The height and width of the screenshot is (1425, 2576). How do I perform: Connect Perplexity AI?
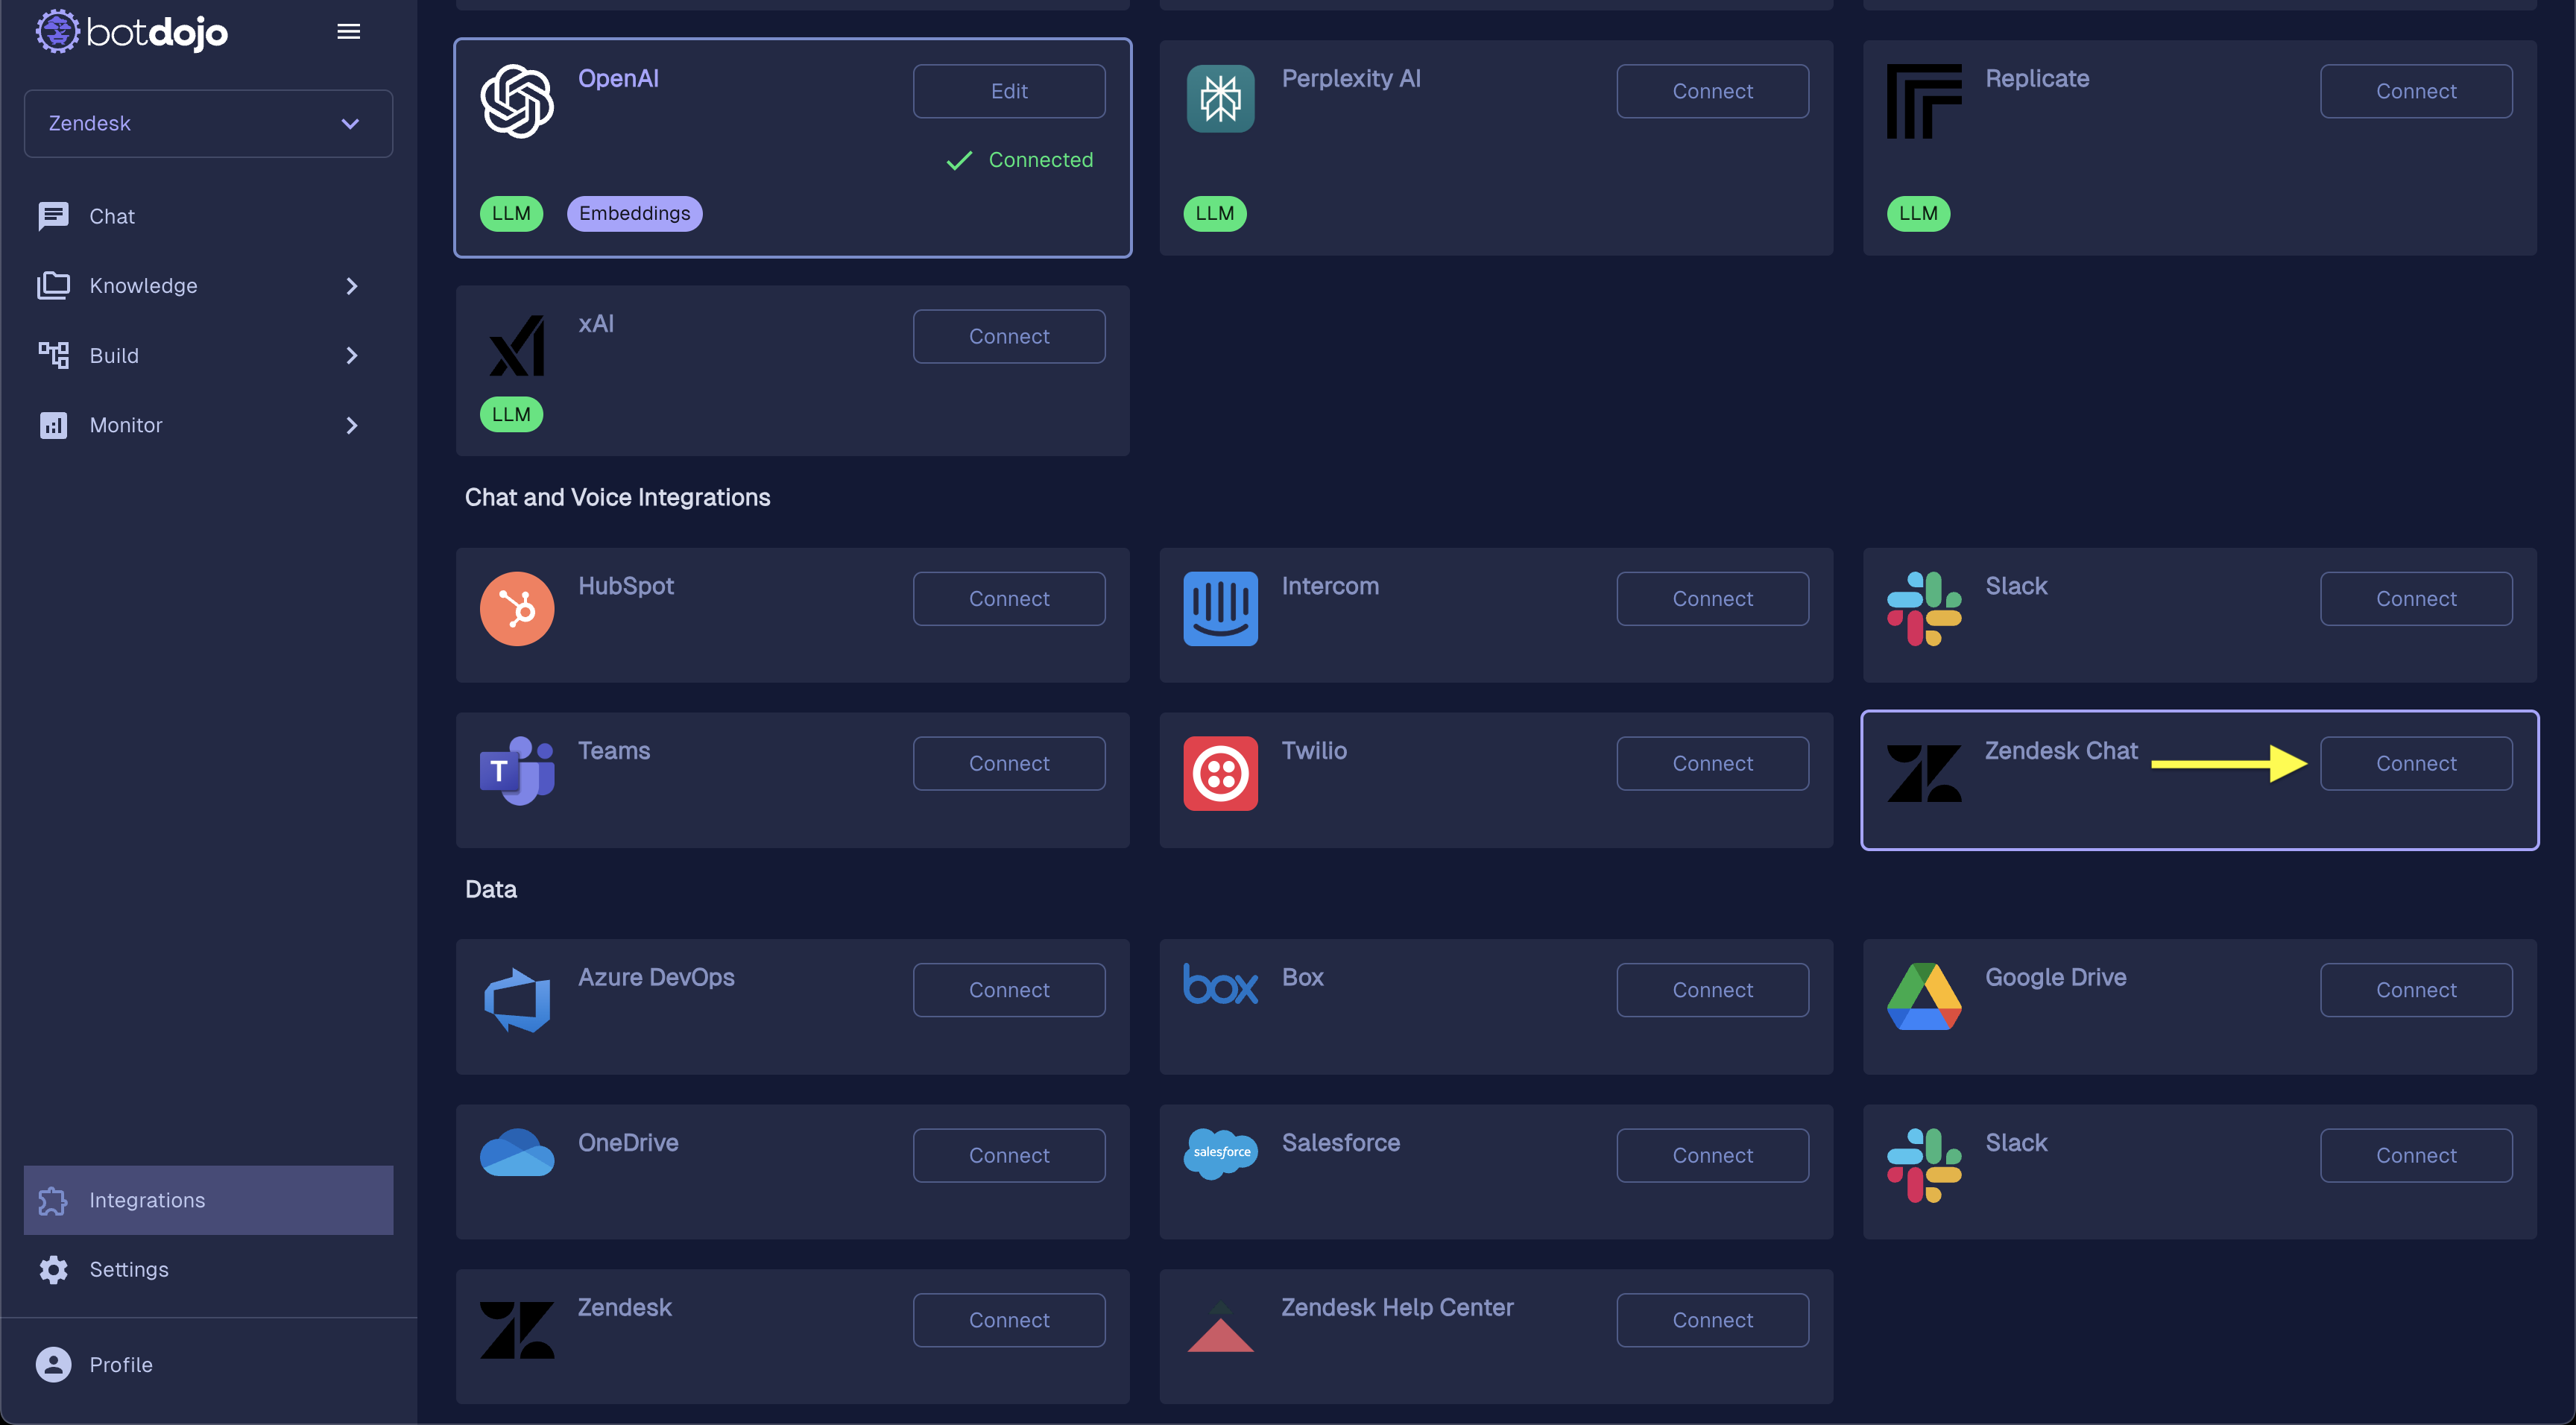[x=1712, y=91]
